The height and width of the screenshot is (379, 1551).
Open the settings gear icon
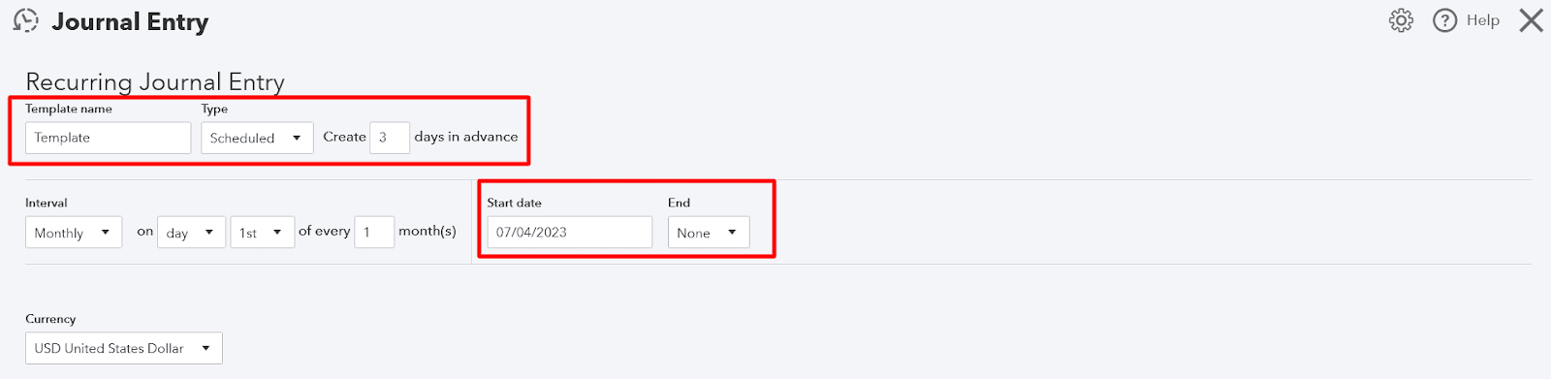(1401, 20)
